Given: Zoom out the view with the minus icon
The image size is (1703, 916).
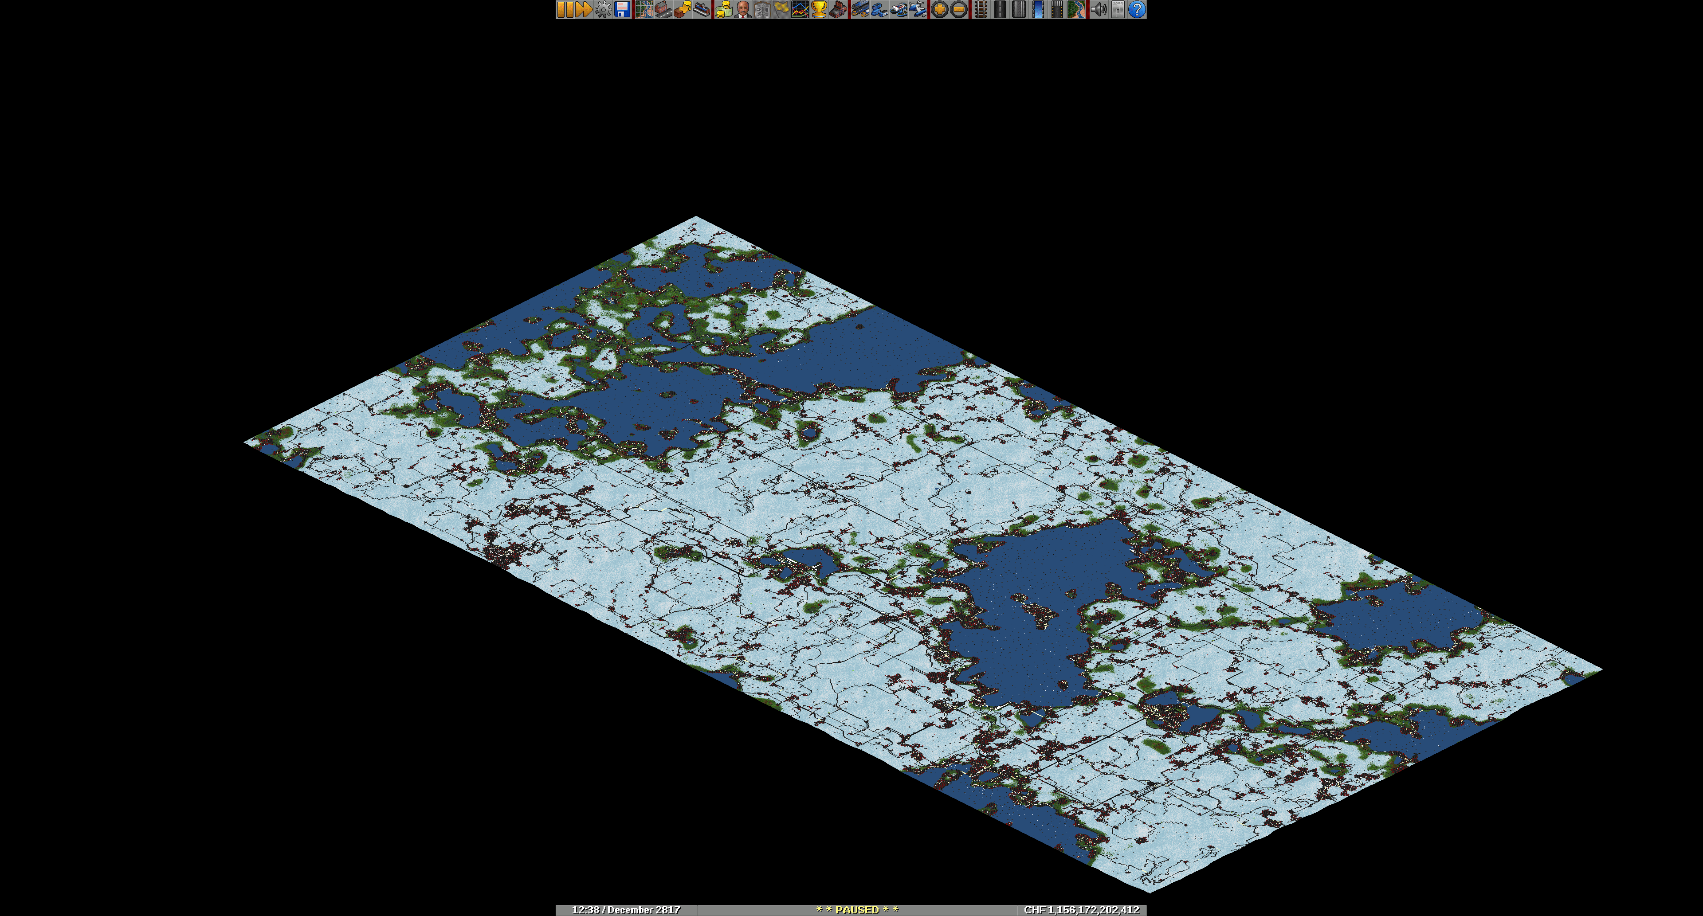Looking at the screenshot, I should click(959, 9).
